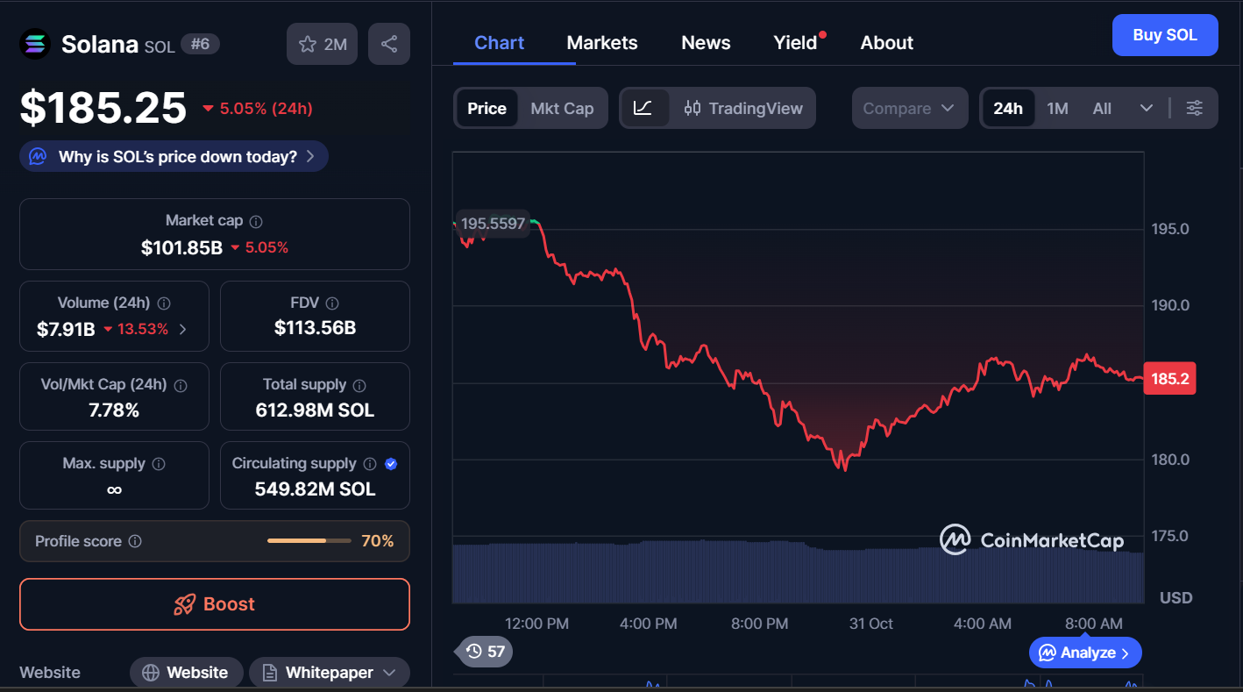This screenshot has width=1243, height=692.
Task: Click the Buy SOL button
Action: pyautogui.click(x=1164, y=35)
